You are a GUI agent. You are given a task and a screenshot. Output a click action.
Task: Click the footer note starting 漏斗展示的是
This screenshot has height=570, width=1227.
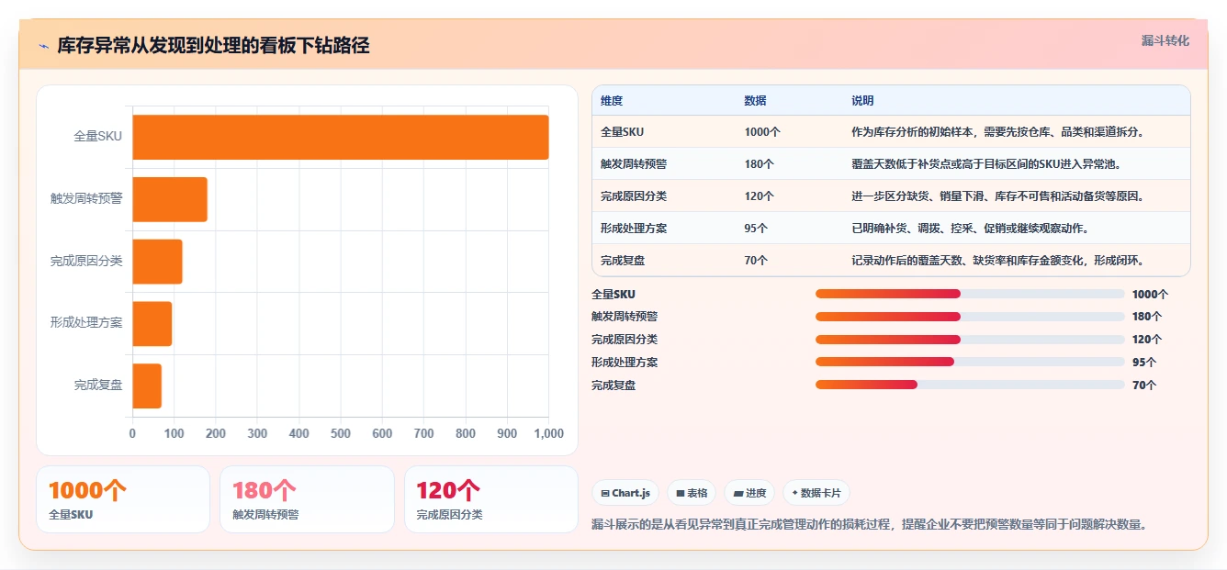tap(871, 524)
